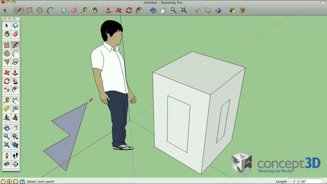This screenshot has width=327, height=184.
Task: Select the Line pencil tool in top toolbar
Action: click(19, 10)
